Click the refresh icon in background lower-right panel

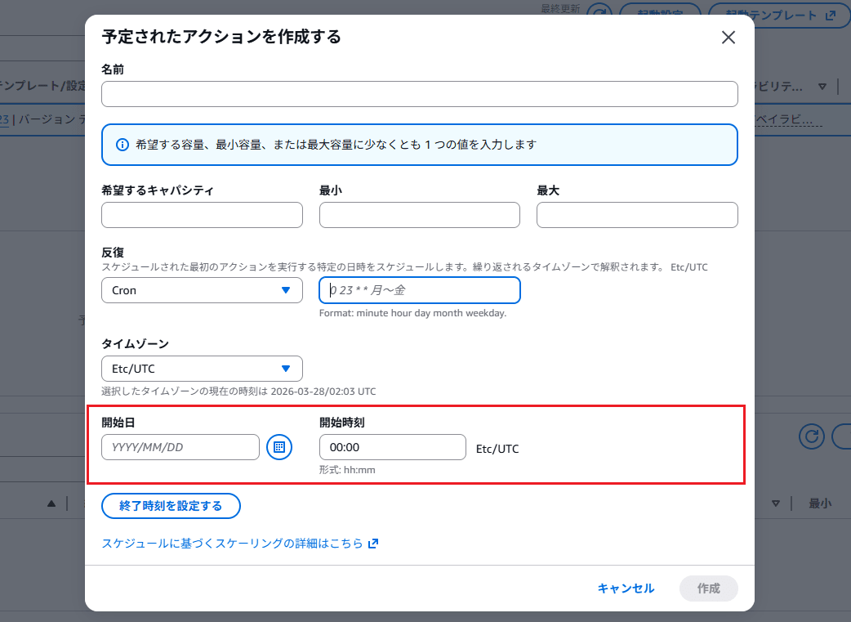tap(811, 436)
